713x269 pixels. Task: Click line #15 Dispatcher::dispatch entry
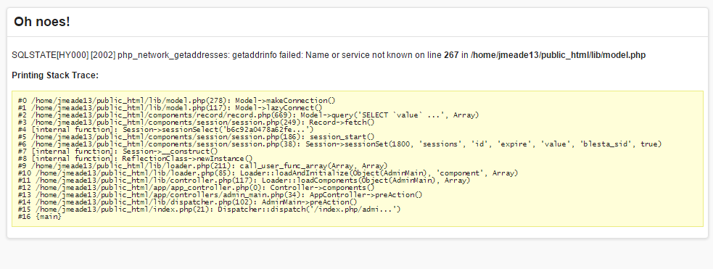point(209,210)
